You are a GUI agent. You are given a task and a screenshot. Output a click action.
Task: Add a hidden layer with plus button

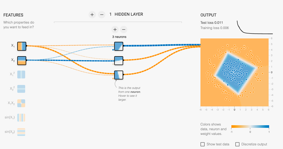tap(92, 15)
